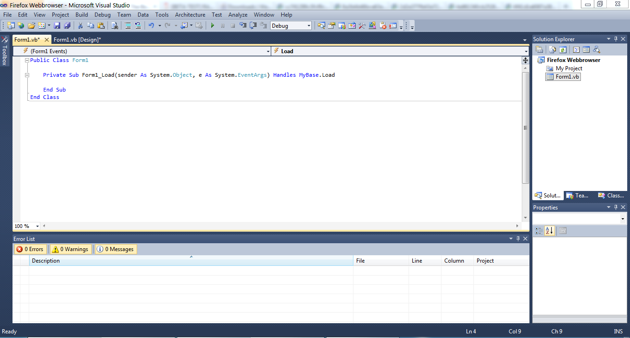Screen dimensions: 630x338
Task: Click the New Project toolbar icon
Action: click(x=11, y=26)
